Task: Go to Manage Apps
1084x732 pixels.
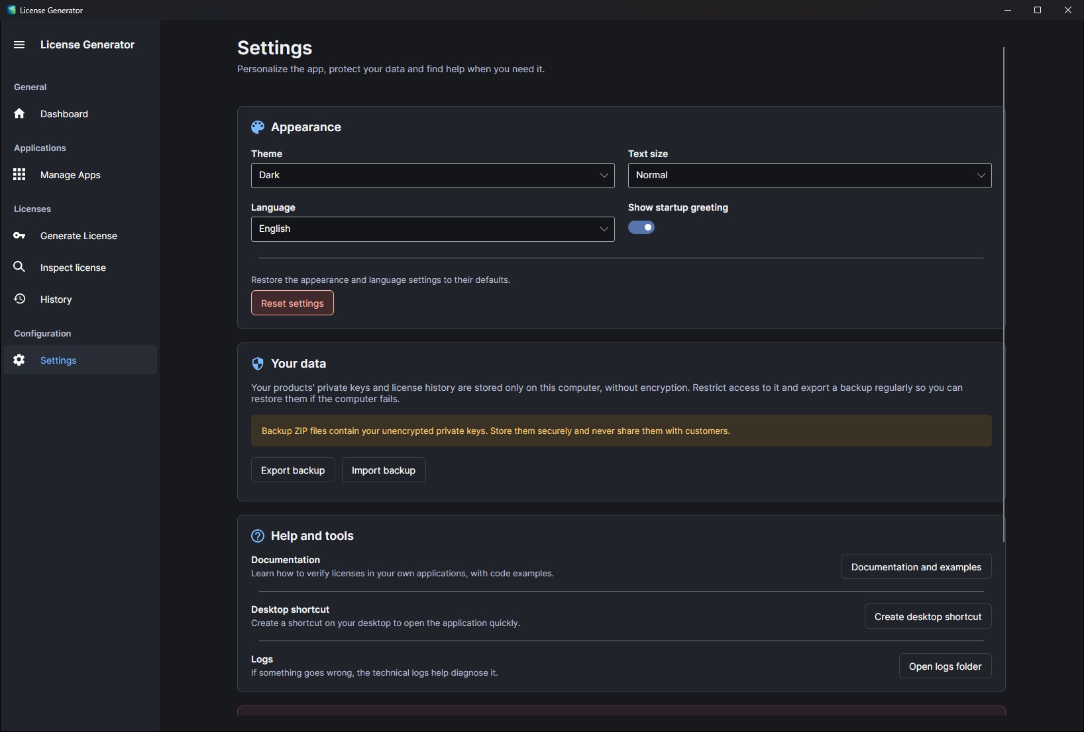Action: 80,175
